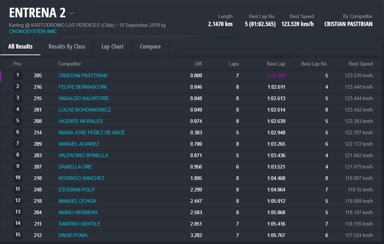The height and width of the screenshot is (244, 384).
Task: Open the CRONOSYSTEM AMC organizer link
Action: coord(33,32)
